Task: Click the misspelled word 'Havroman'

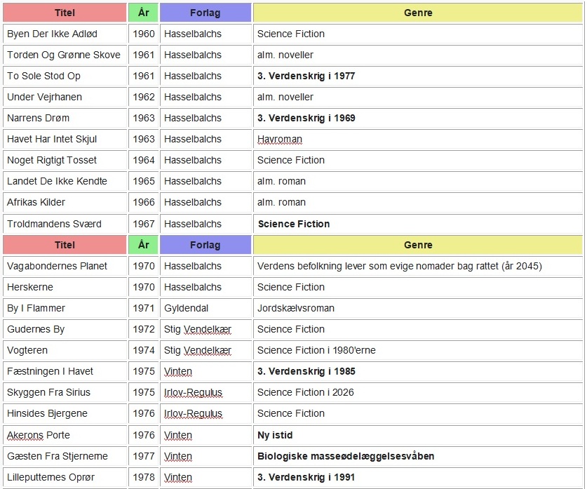Action: coord(279,139)
